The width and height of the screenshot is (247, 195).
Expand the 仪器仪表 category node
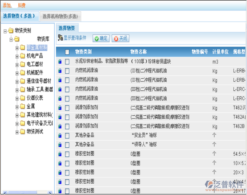coord(17,98)
